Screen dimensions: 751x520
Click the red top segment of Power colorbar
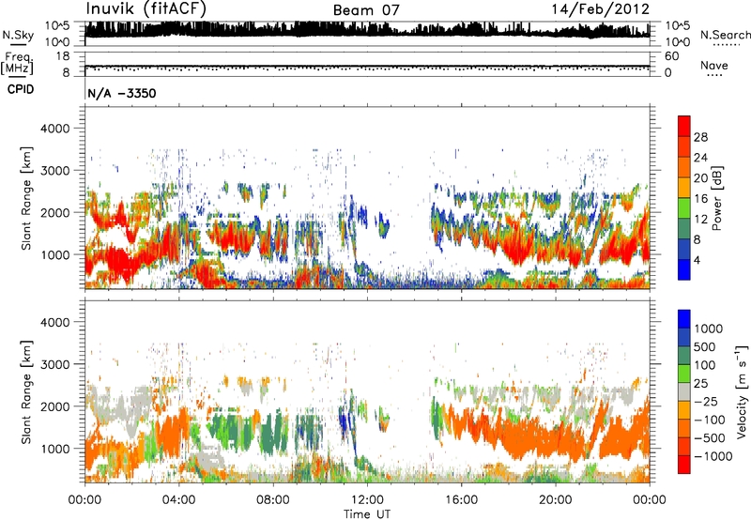(684, 126)
